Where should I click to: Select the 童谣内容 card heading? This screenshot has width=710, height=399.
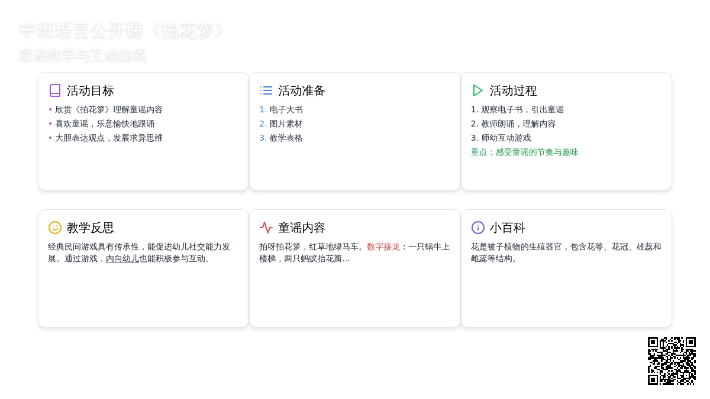point(302,228)
